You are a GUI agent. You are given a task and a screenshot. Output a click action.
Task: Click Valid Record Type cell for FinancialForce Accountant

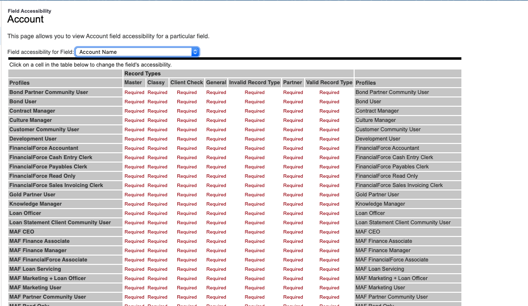329,148
